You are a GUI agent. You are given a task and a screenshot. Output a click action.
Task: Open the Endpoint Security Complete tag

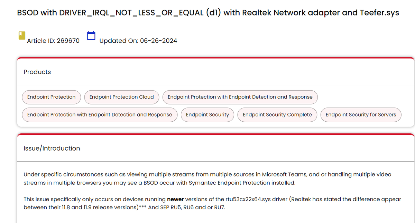[277, 115]
